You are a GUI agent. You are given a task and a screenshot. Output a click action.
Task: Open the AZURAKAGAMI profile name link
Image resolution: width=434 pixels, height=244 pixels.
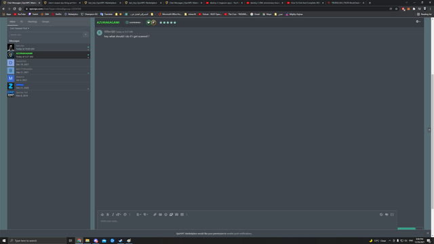point(108,22)
